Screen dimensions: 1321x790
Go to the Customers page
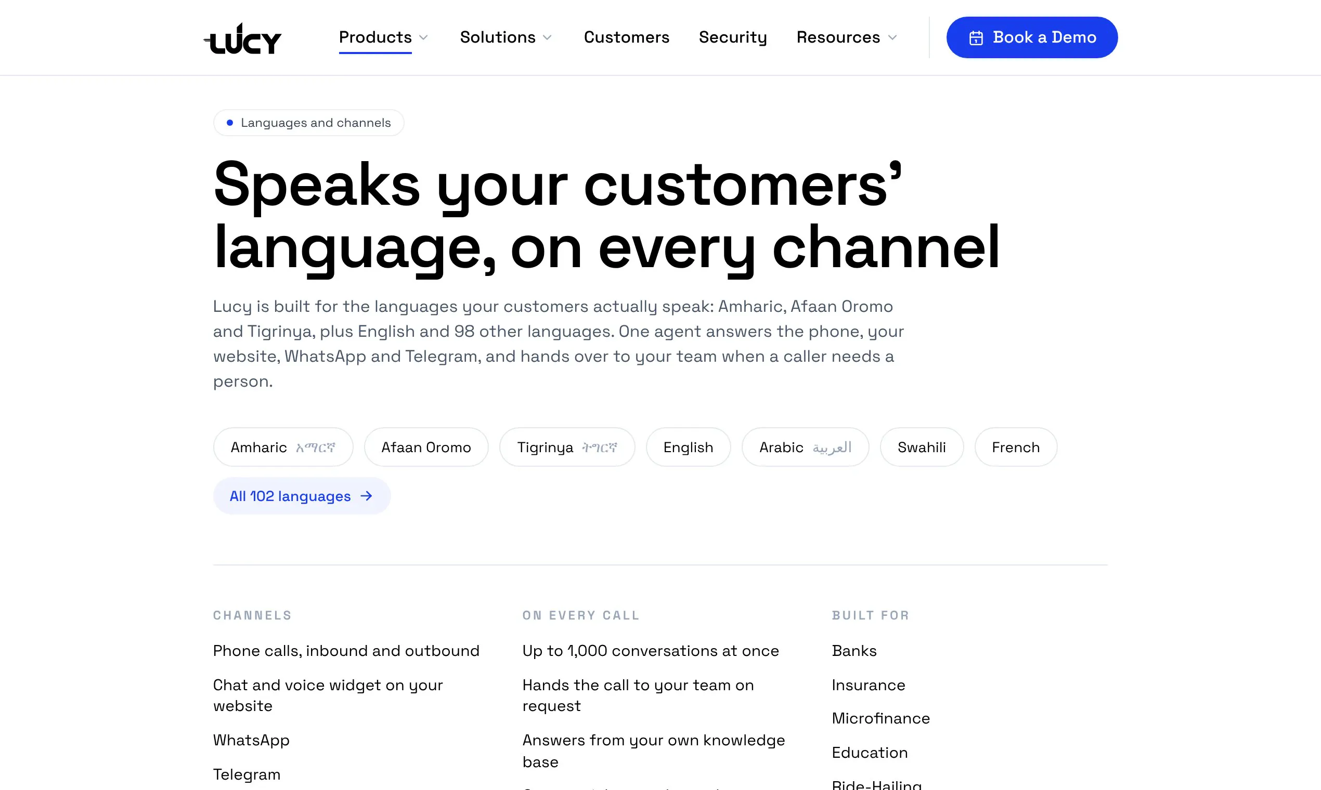pyautogui.click(x=626, y=37)
